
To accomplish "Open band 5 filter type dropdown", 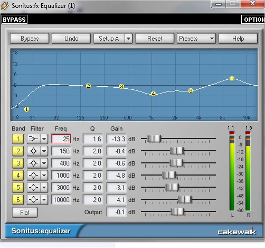I will click(44, 188).
